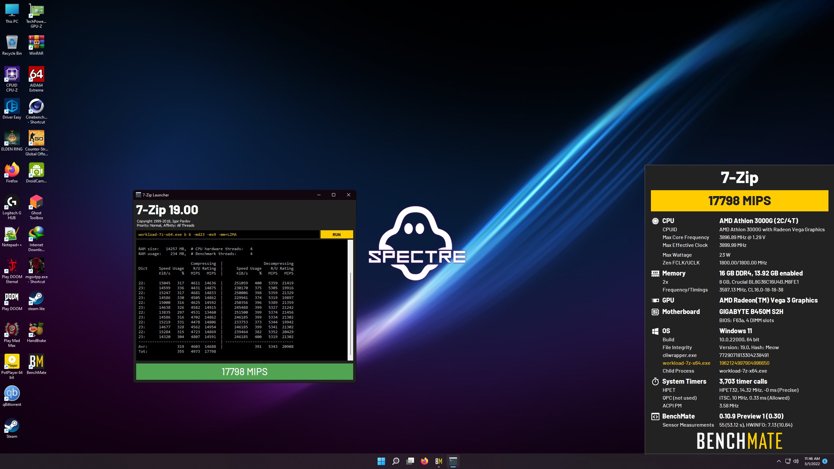834x469 pixels.
Task: Select qBittorrent desktop icon
Action: coord(12,396)
